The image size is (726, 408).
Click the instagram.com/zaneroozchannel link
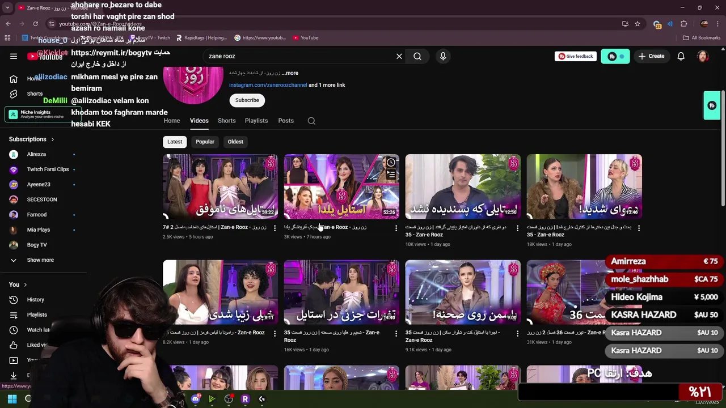[x=268, y=85]
